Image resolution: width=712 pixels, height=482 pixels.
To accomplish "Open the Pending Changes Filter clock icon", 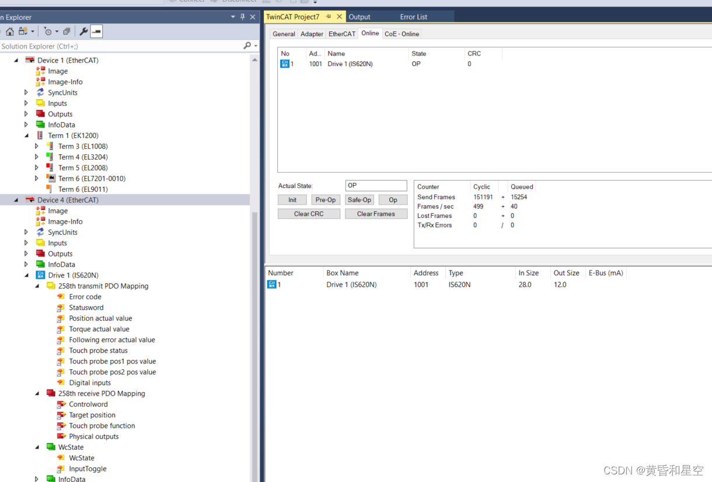I will 48,32.
